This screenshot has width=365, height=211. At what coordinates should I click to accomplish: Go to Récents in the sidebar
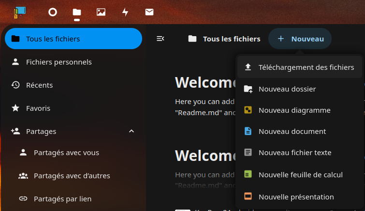[39, 85]
